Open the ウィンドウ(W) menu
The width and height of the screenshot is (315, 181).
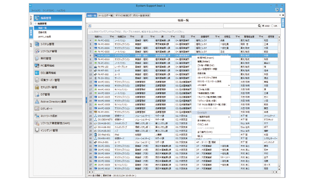[x=48, y=10]
